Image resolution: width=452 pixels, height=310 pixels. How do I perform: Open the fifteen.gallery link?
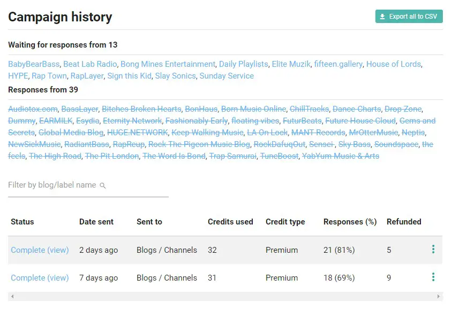pyautogui.click(x=338, y=64)
